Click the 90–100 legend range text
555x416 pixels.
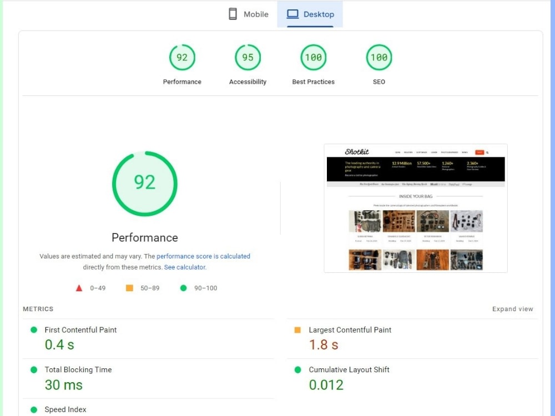206,288
